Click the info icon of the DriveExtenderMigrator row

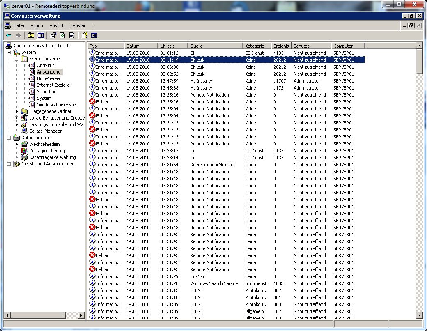92,164
